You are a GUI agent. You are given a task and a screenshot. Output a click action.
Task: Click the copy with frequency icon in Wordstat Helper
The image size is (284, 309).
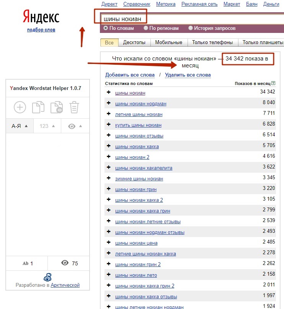(57, 107)
